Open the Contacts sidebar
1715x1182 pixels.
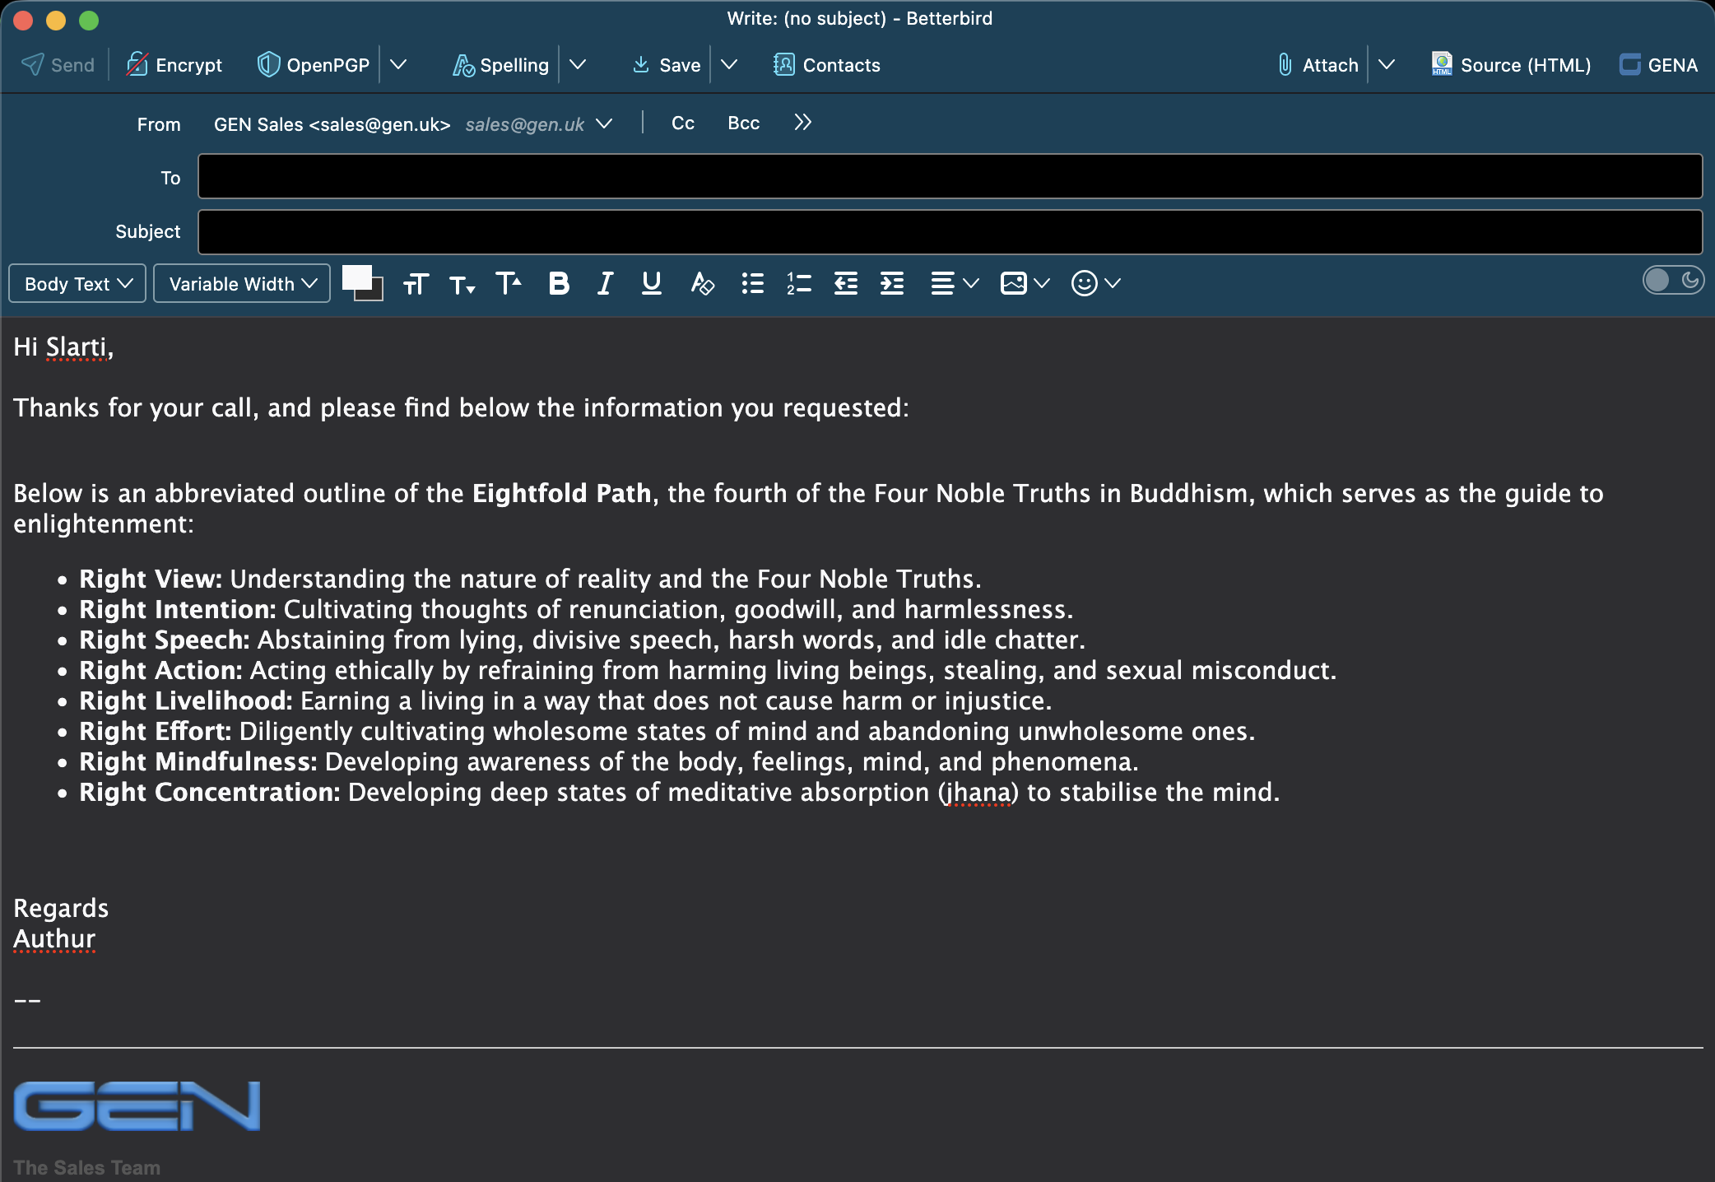click(827, 65)
